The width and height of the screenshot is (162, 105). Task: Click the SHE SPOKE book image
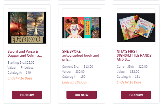click(82, 27)
